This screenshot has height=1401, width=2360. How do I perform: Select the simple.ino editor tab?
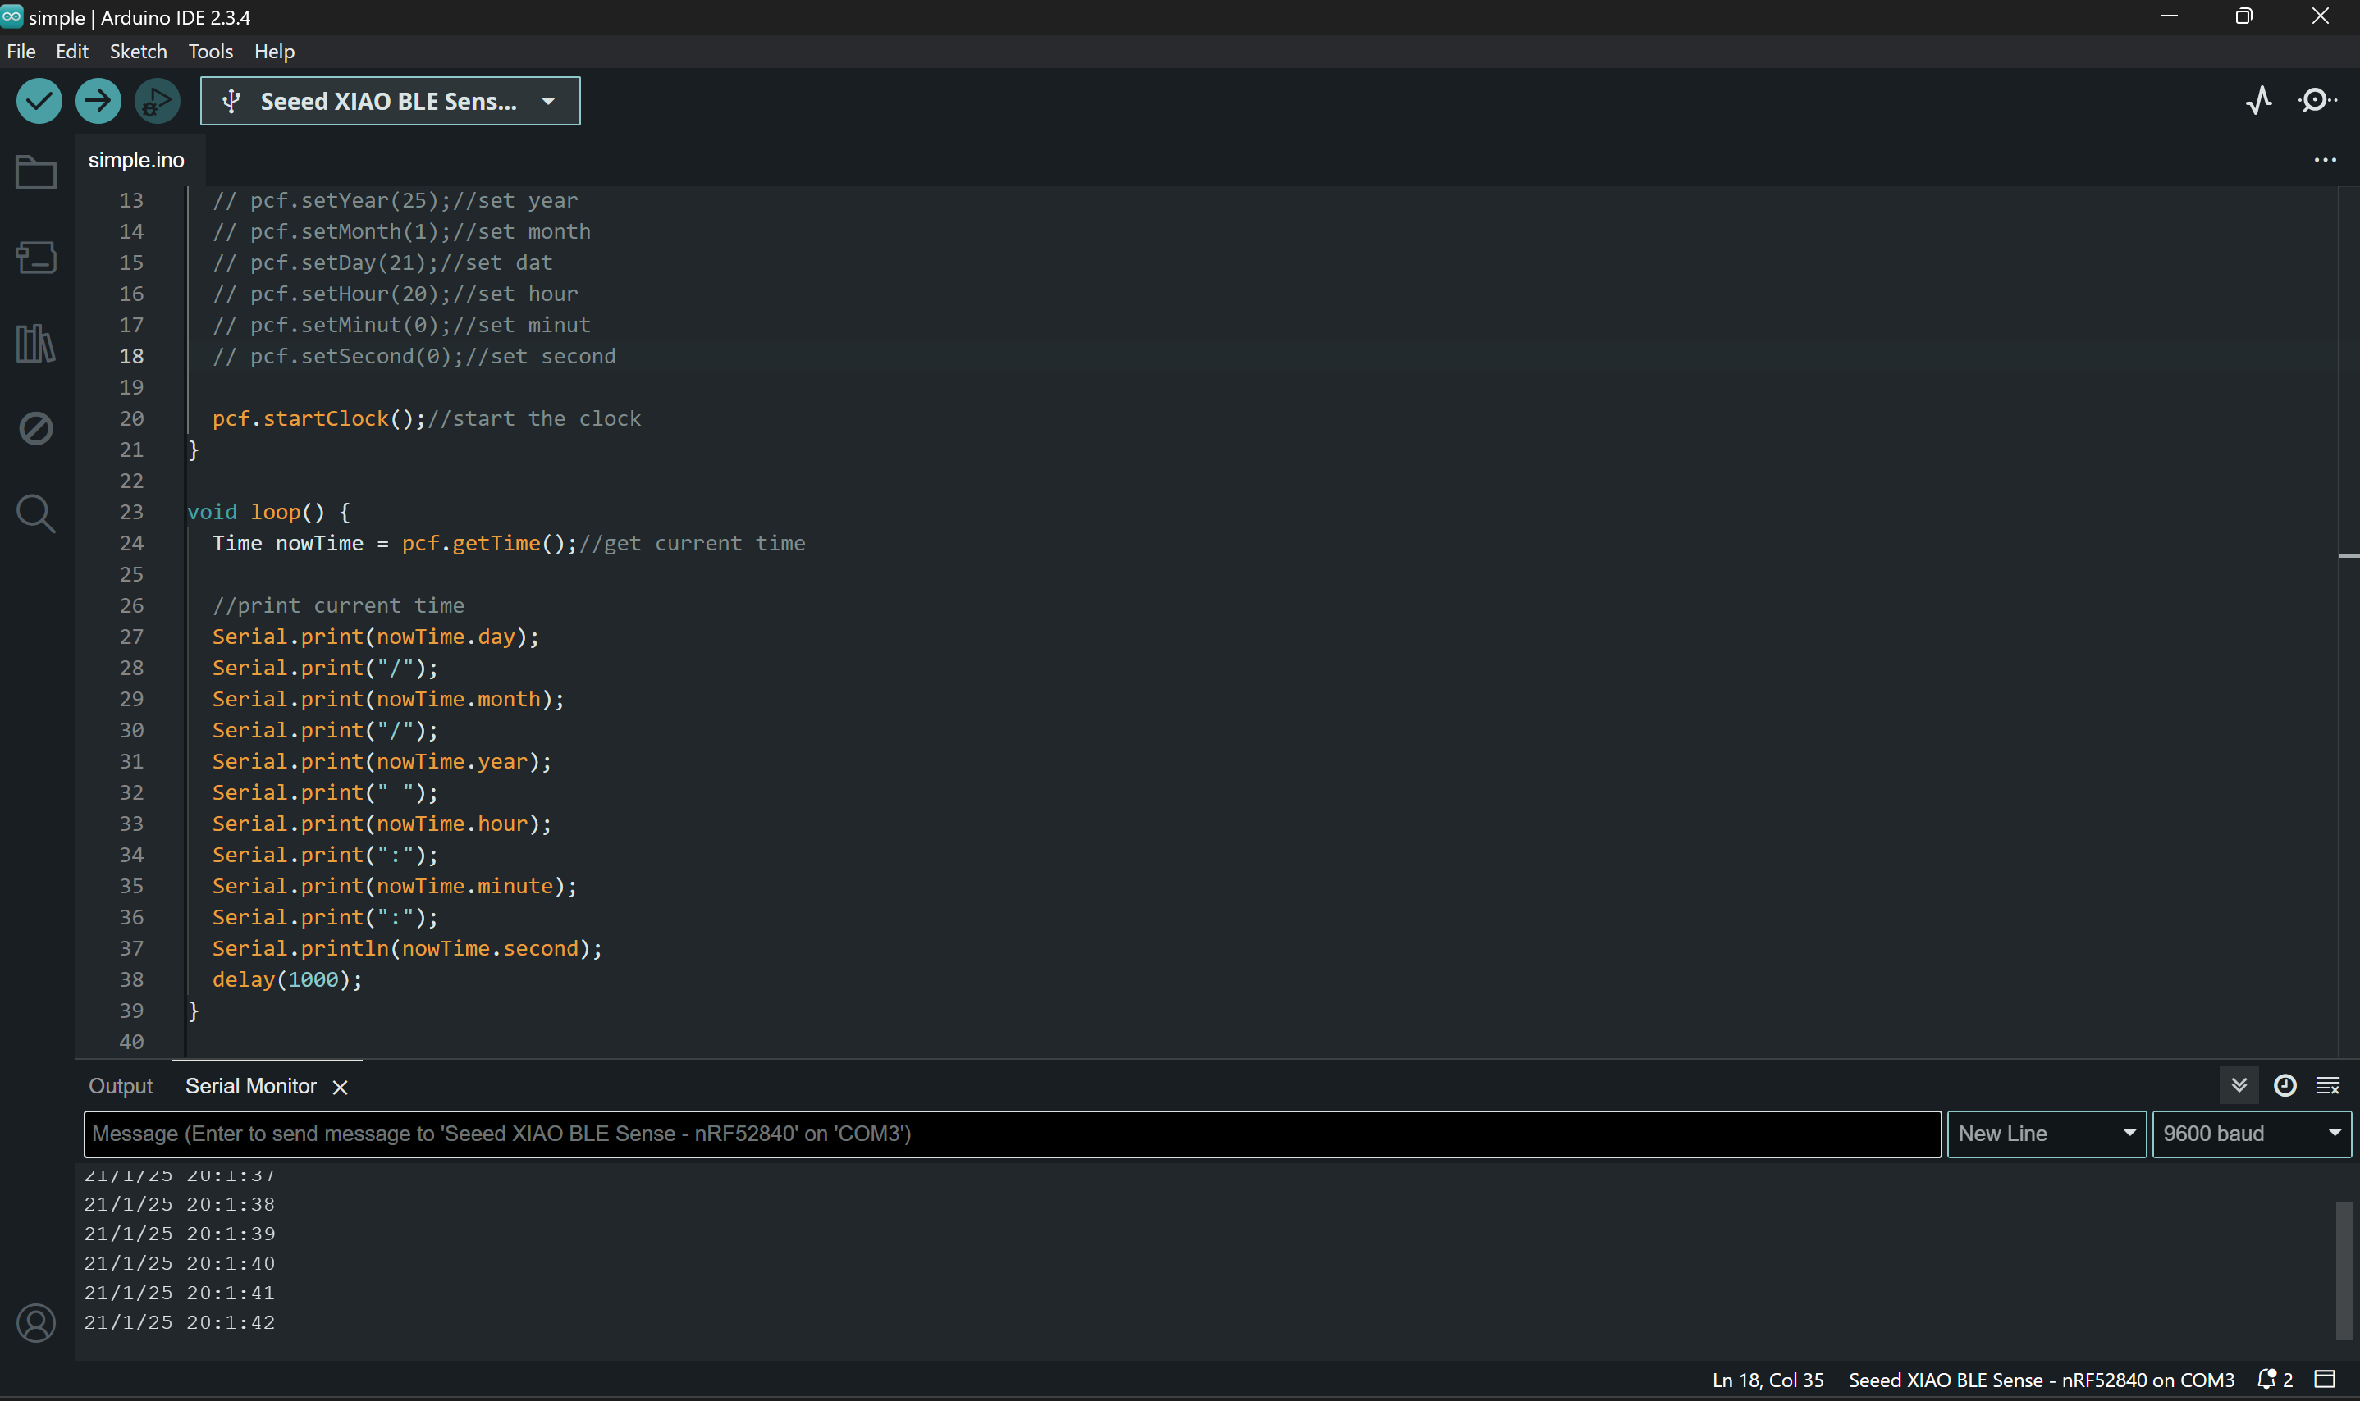coord(136,161)
